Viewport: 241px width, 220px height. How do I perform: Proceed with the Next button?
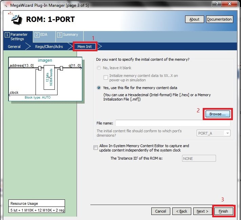click(x=202, y=211)
